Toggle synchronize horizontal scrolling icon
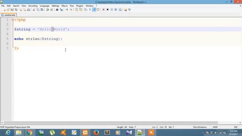This screenshot has width=242, height=136. [81, 10]
